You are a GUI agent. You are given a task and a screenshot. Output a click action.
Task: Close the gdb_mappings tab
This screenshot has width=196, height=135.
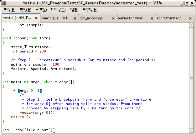113,18
